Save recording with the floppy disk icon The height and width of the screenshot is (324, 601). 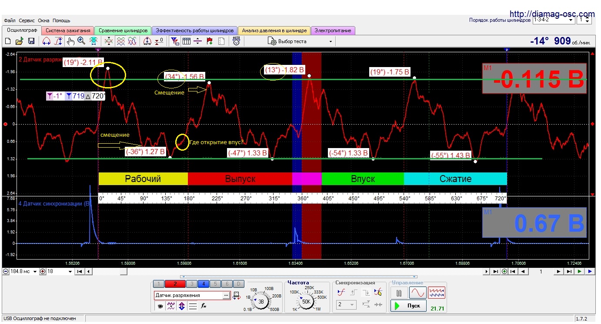pos(31,41)
